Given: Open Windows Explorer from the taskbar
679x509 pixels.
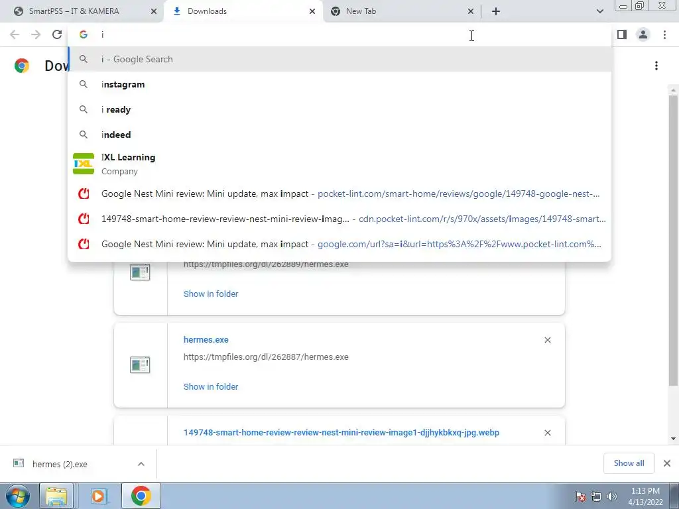Looking at the screenshot, I should 57,496.
